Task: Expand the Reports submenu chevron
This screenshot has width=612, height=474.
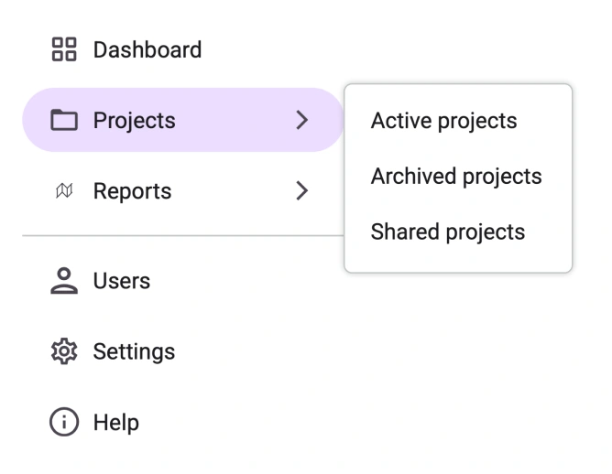Action: pos(302,190)
